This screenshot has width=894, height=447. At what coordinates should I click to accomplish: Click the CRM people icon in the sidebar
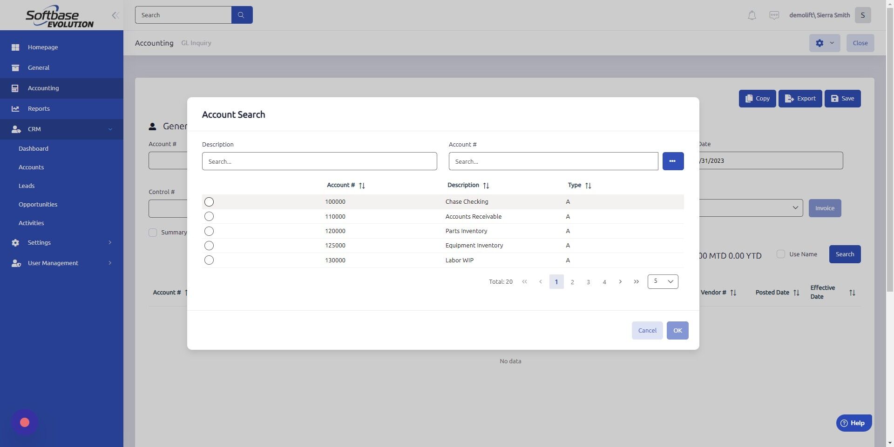click(16, 129)
